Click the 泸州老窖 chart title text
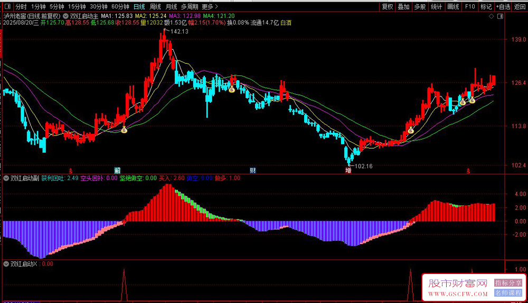528x303 pixels. (x=32, y=16)
